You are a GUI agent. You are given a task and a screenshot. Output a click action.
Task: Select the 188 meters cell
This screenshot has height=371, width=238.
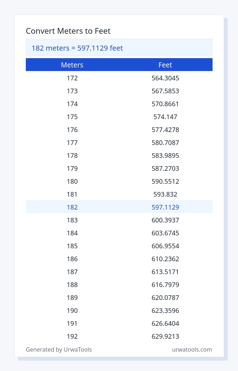point(72,285)
